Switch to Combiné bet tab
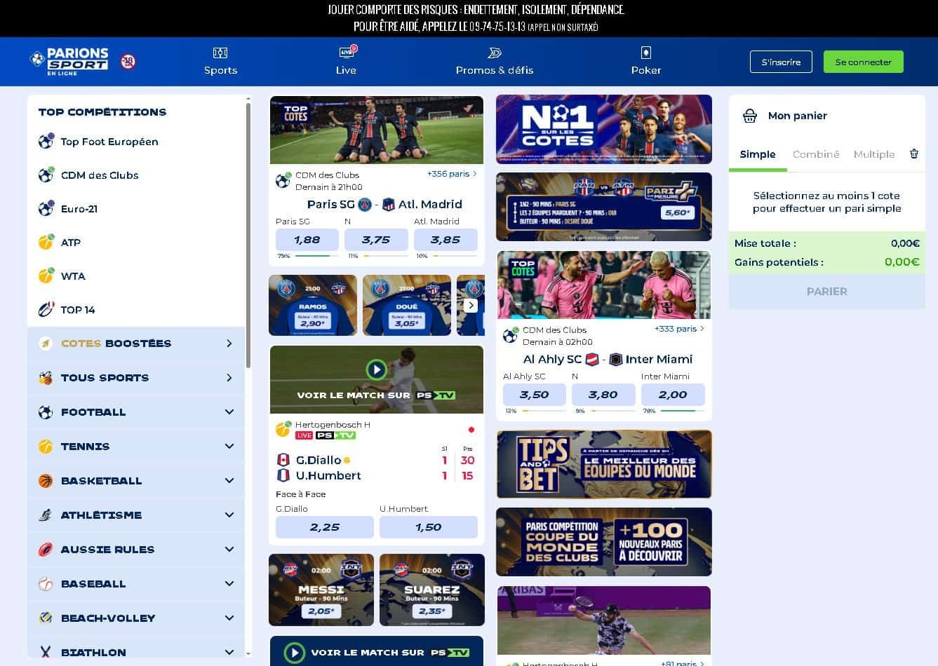Viewport: 938px width, 666px height. pyautogui.click(x=816, y=154)
